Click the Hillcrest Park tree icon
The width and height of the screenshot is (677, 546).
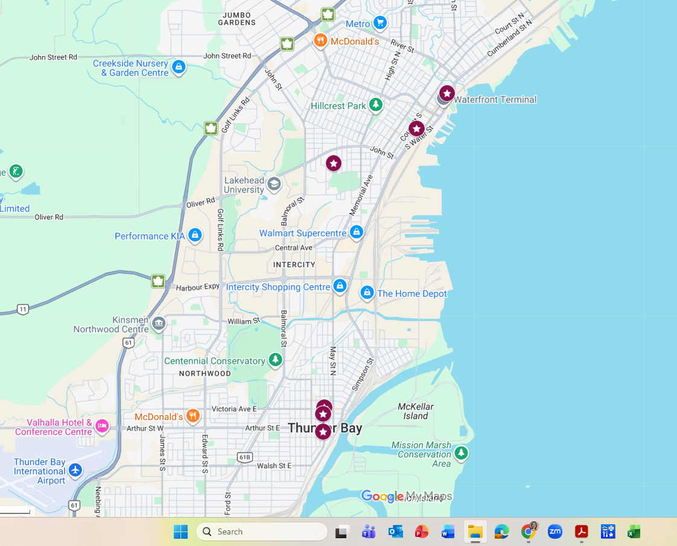376,105
